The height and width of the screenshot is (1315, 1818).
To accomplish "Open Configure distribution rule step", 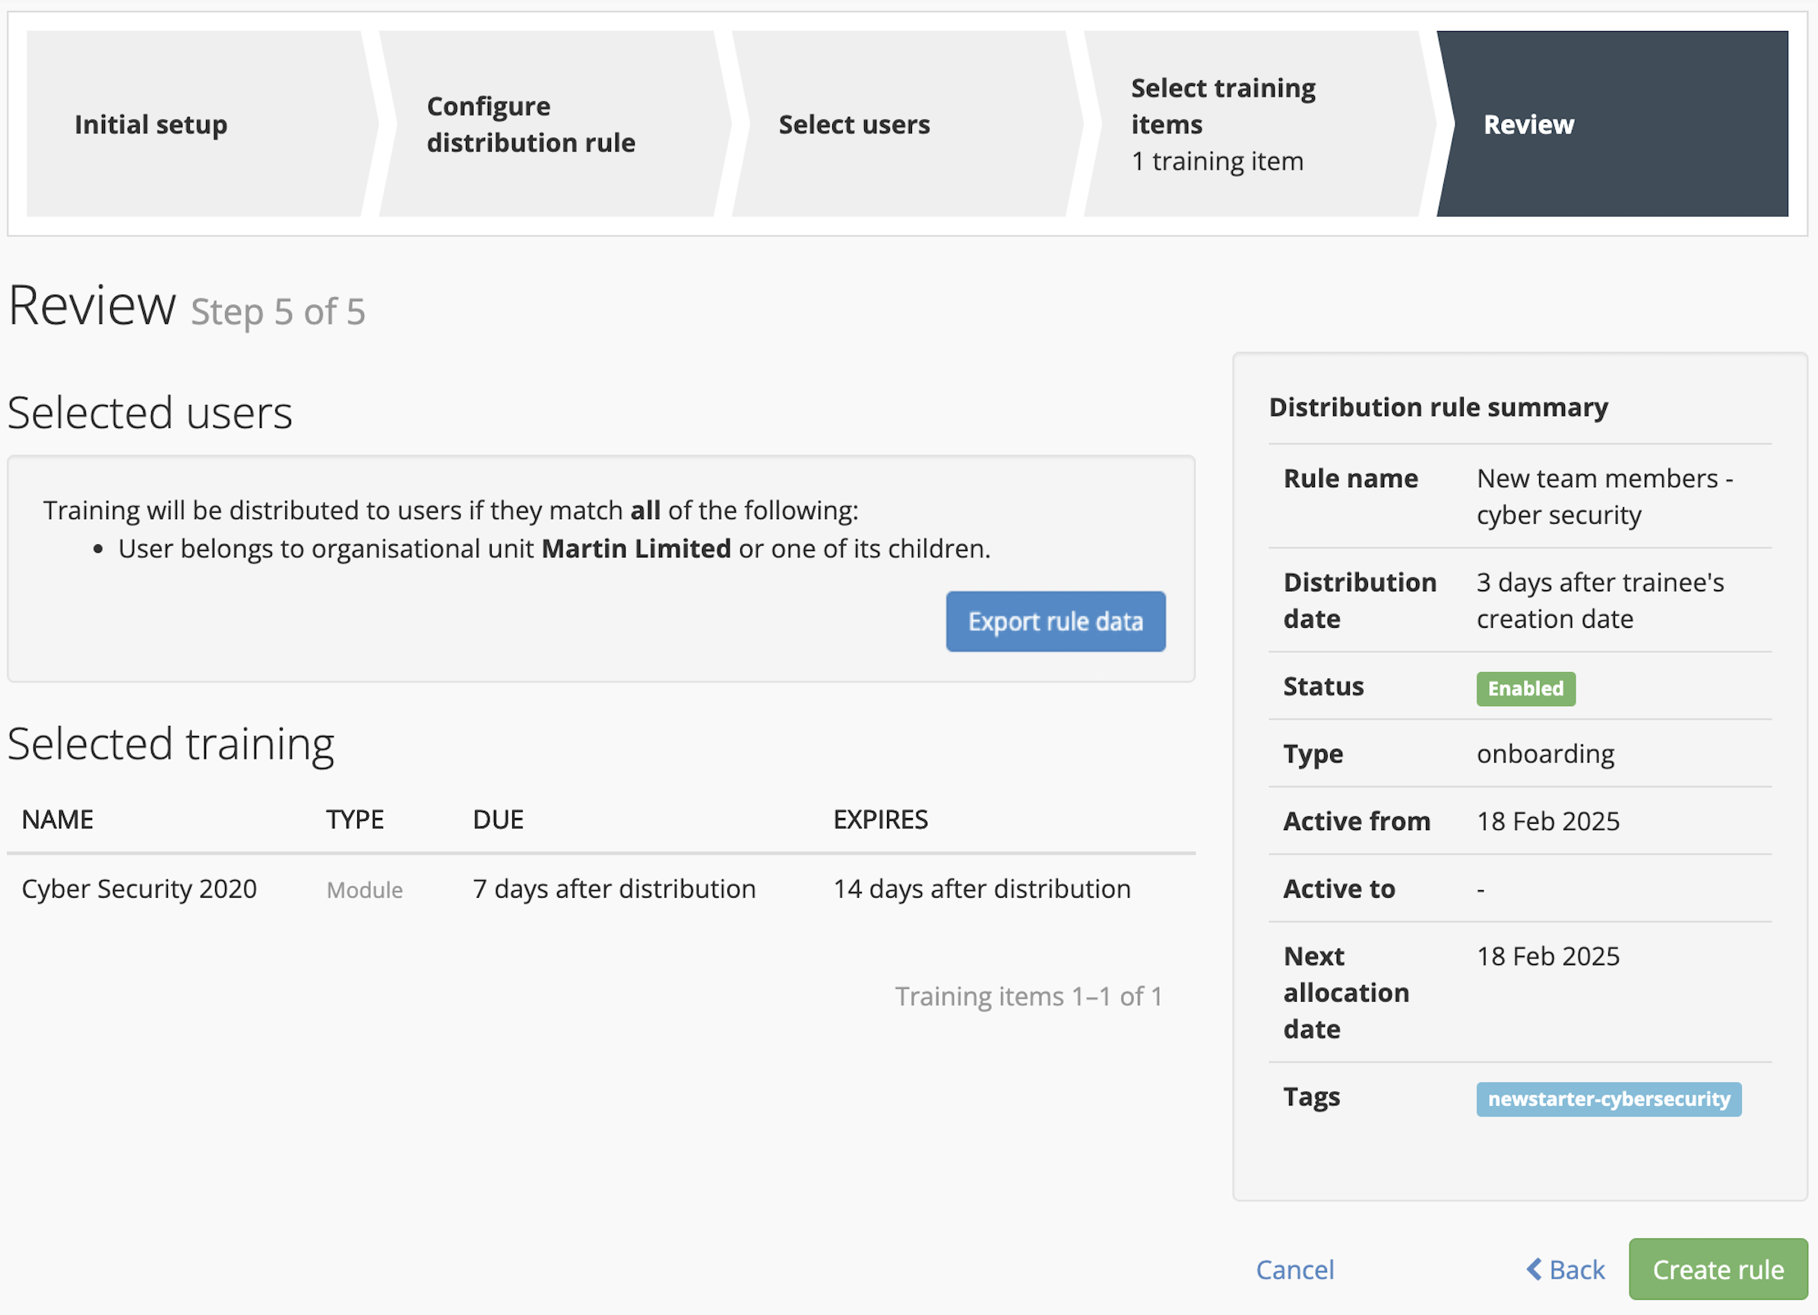I will pos(531,125).
